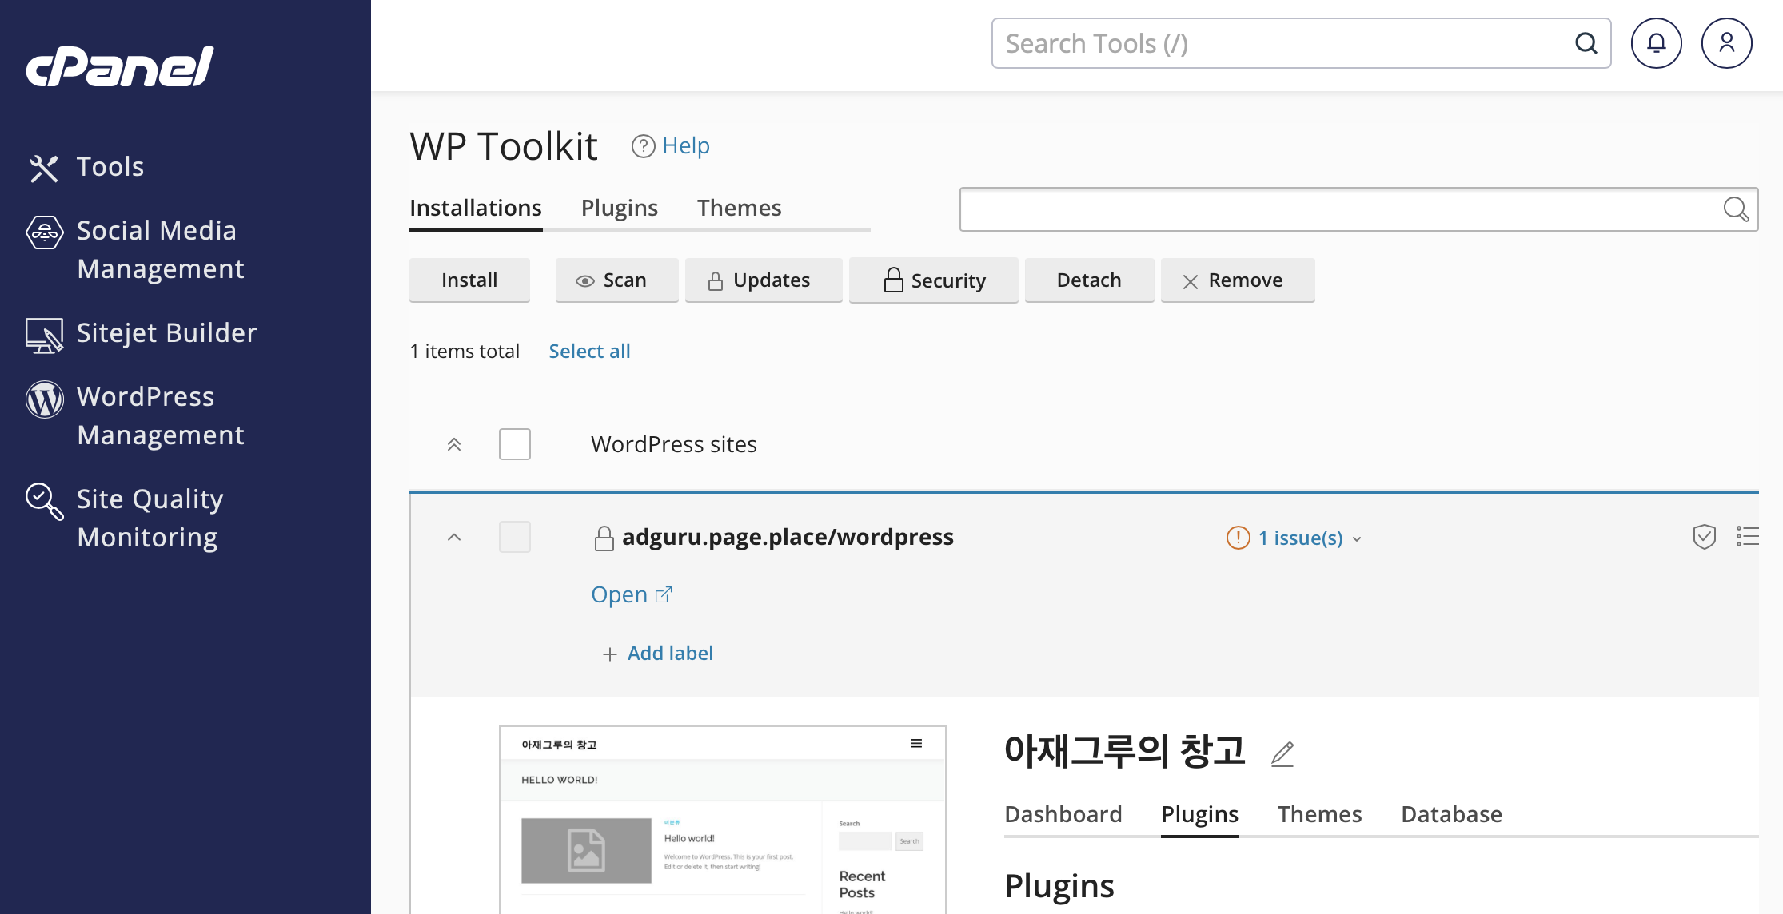Collapse the adguru.page.place/wordpress row
Screen dimensions: 1783x914
tap(454, 537)
